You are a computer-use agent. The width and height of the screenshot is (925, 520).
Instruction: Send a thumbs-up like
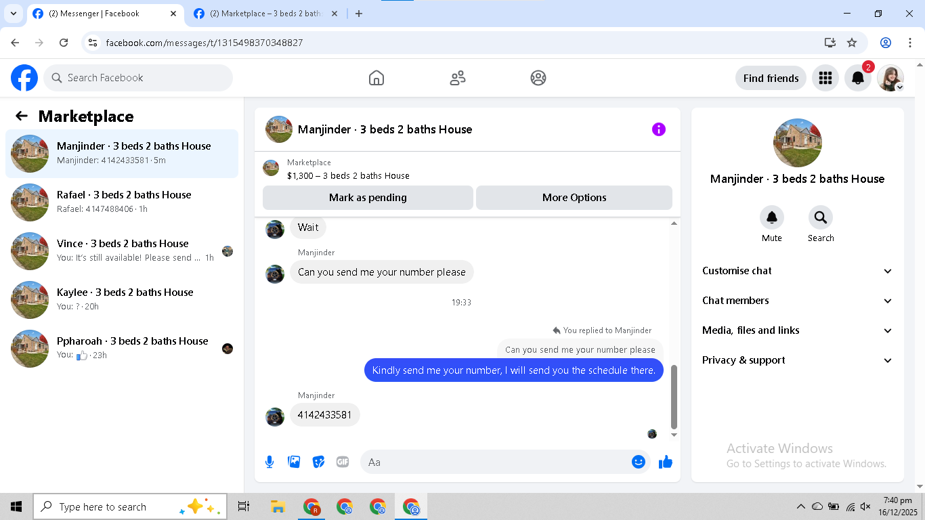(x=666, y=462)
